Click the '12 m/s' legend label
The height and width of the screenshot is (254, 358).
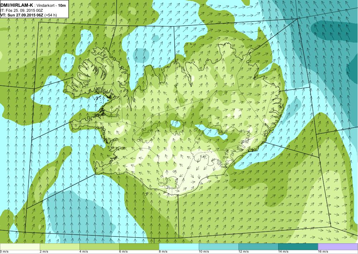[243, 252]
